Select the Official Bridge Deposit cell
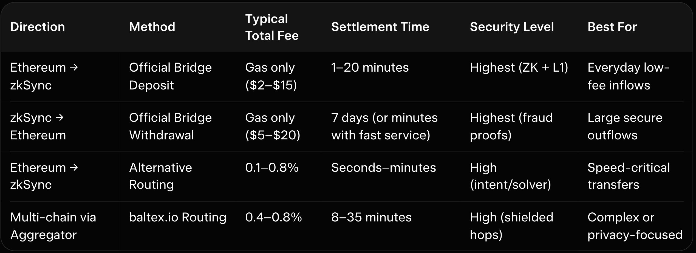 (x=170, y=76)
